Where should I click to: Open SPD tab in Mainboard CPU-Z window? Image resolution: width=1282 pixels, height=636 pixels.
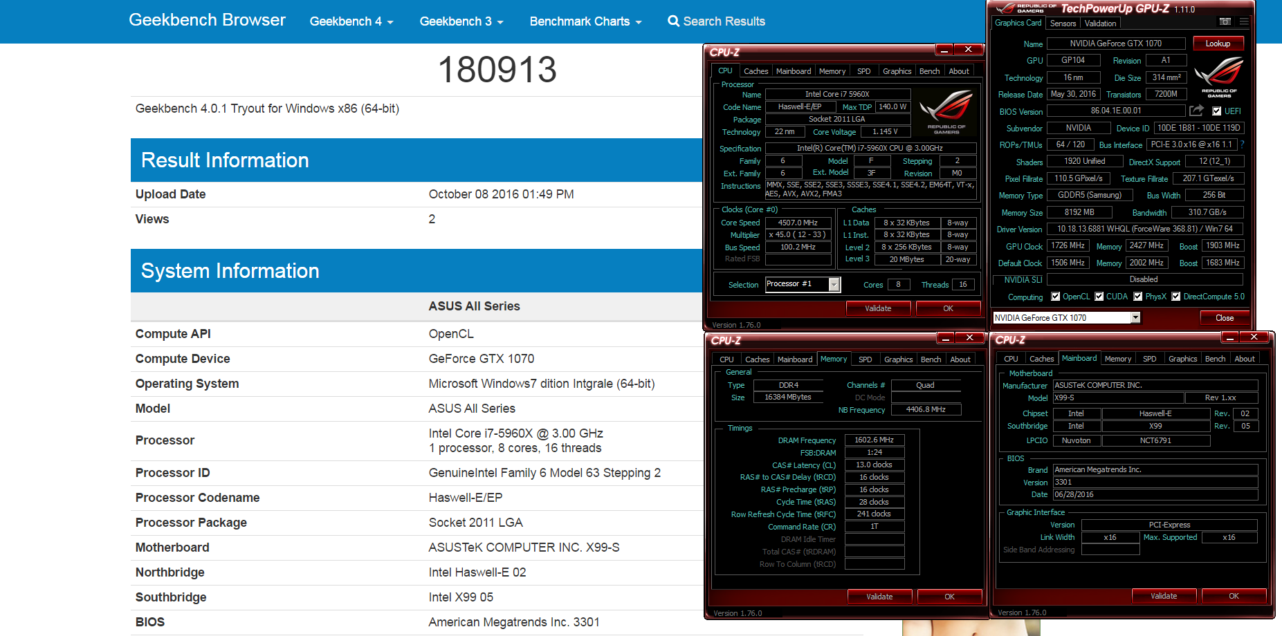coord(1149,359)
